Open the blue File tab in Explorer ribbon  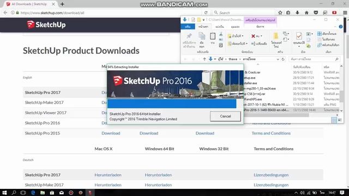[x=188, y=27]
